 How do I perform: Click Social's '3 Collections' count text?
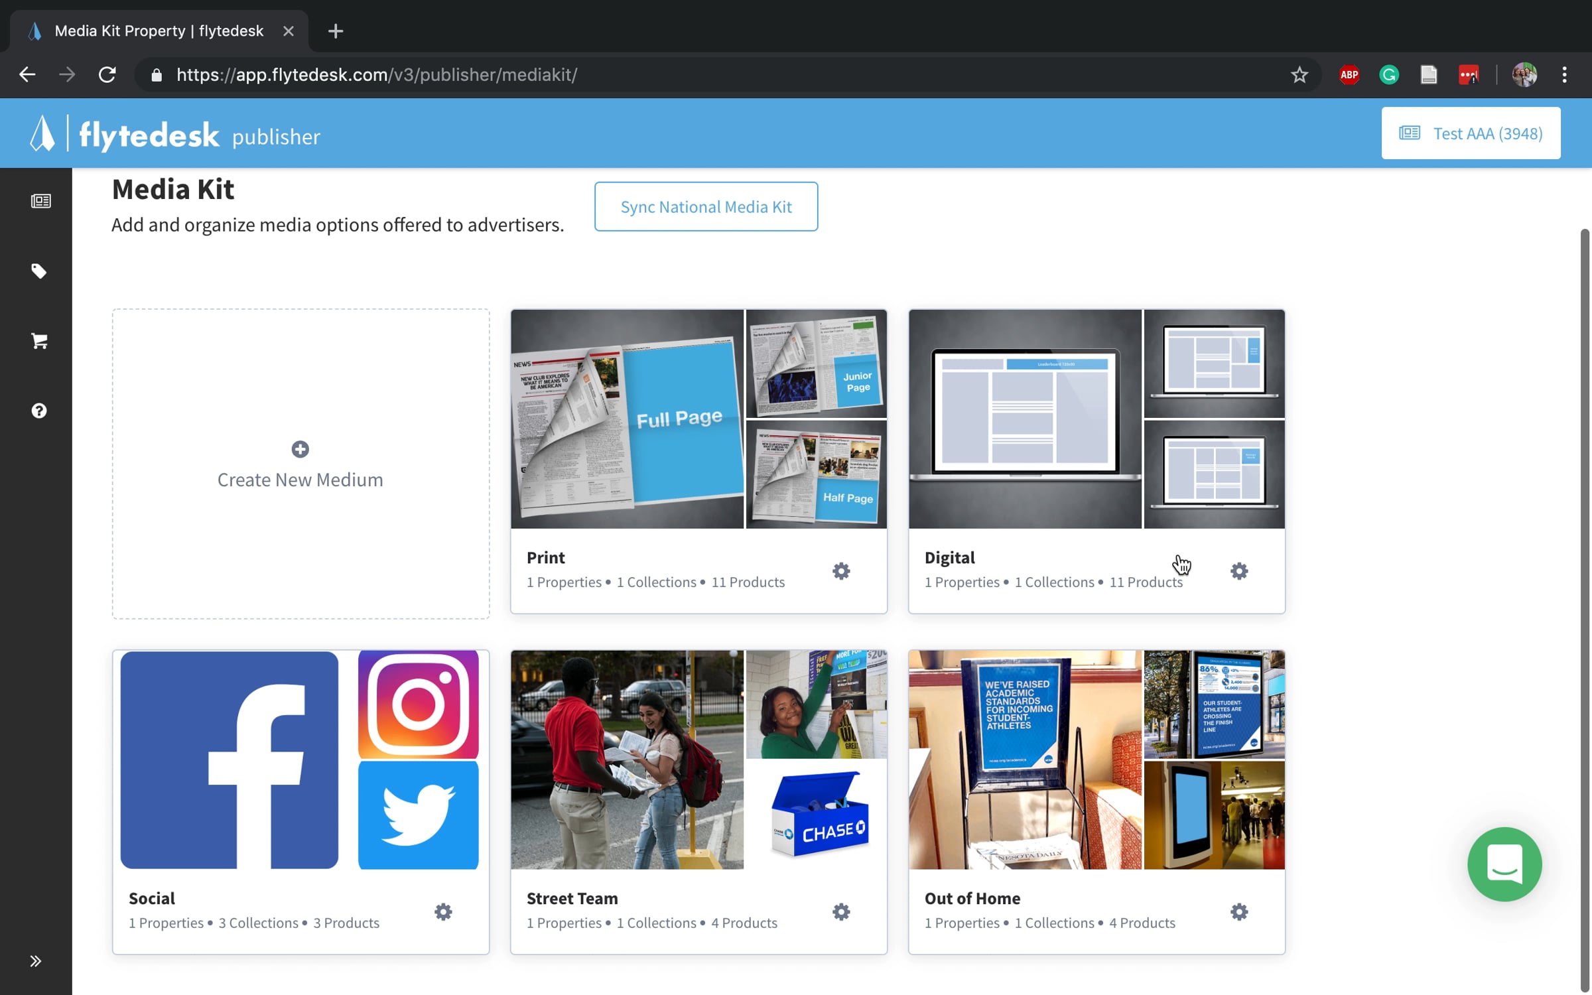coord(258,923)
